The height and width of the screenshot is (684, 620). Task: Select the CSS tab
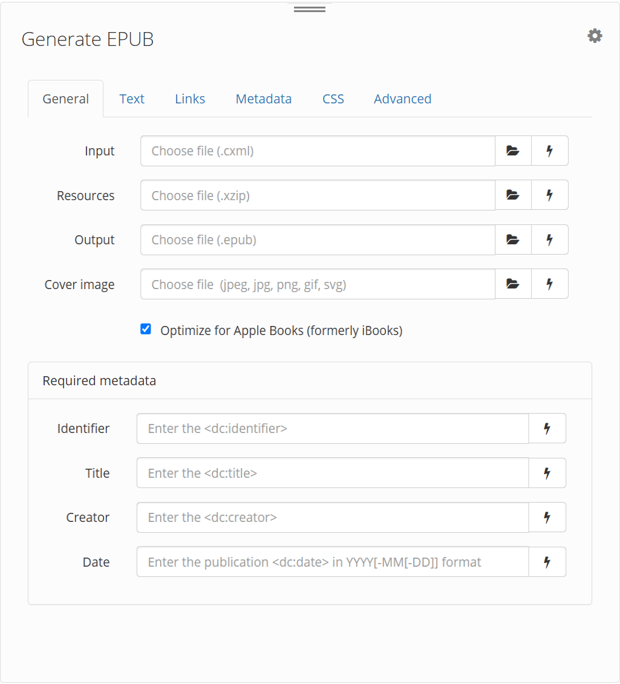pos(333,99)
